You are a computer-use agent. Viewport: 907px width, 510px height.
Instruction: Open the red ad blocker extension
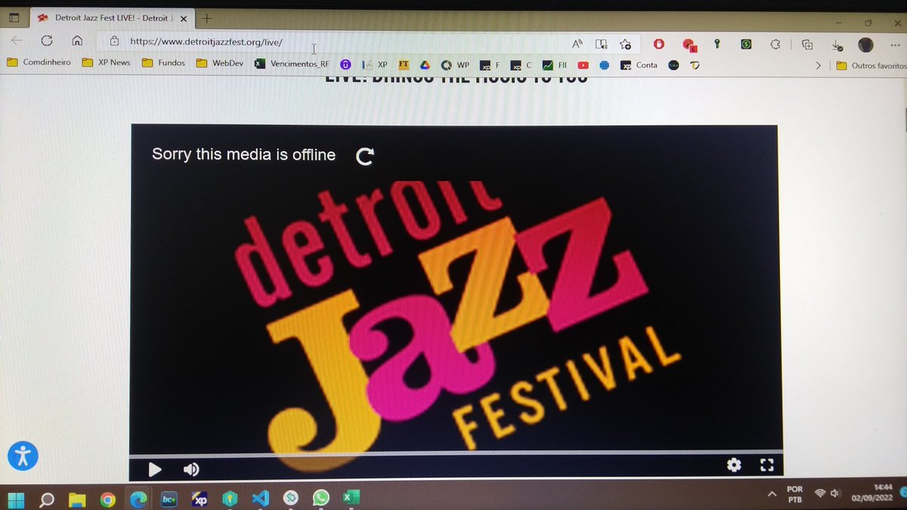pos(658,44)
